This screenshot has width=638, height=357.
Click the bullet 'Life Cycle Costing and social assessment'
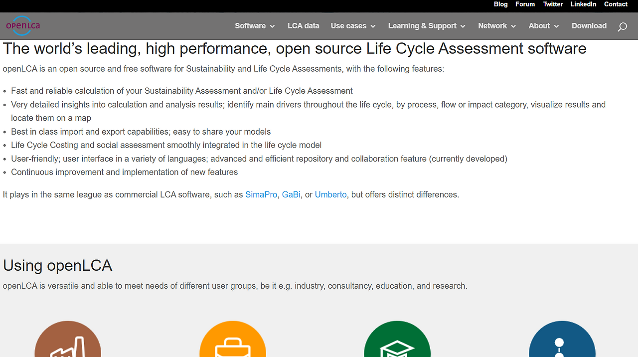[166, 145]
